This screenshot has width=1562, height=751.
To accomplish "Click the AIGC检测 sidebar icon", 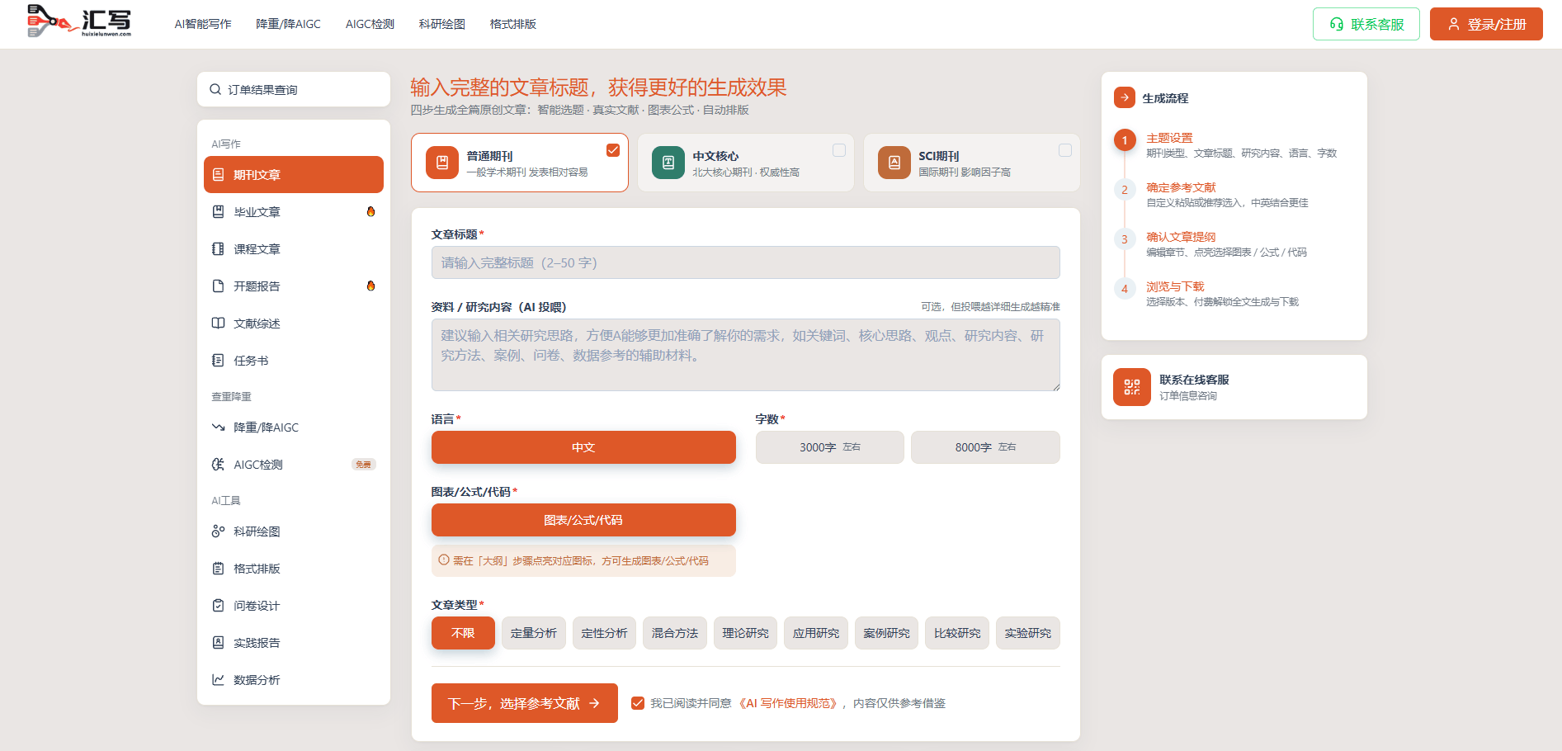I will (x=218, y=465).
